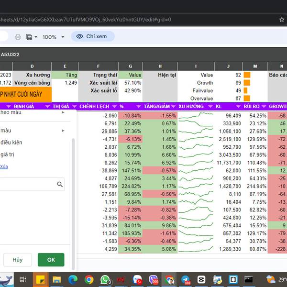This screenshot has height=287, width=287.
Task: Click the orange bar next to Value 92
Action: tap(247, 75)
